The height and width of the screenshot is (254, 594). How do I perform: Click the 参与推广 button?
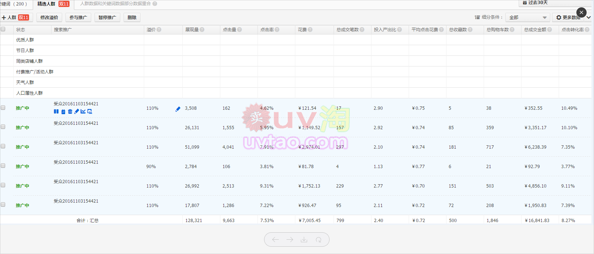(78, 18)
